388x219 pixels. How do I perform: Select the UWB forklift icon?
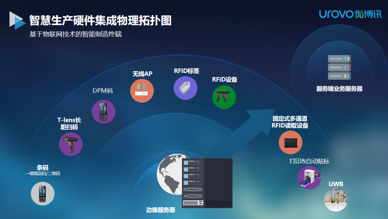tap(335, 200)
